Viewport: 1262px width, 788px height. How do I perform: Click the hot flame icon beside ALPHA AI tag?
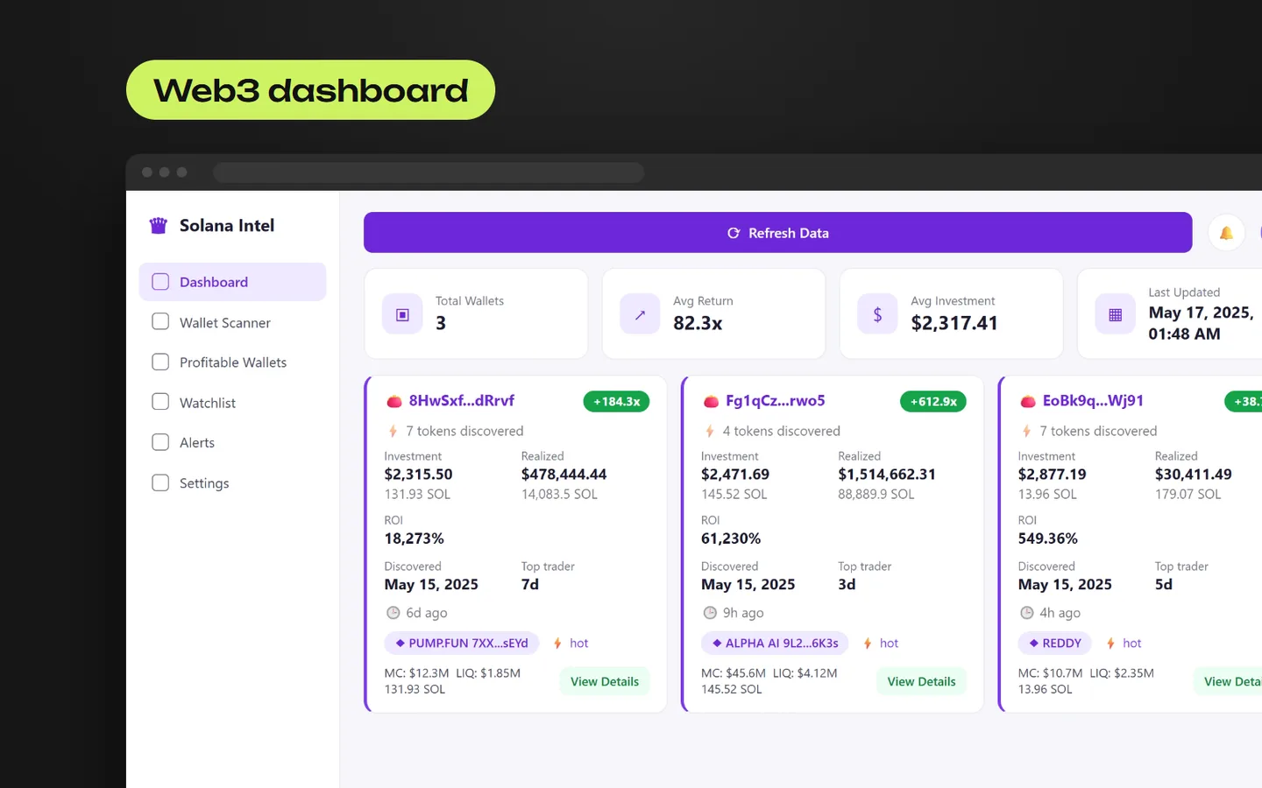(x=868, y=644)
